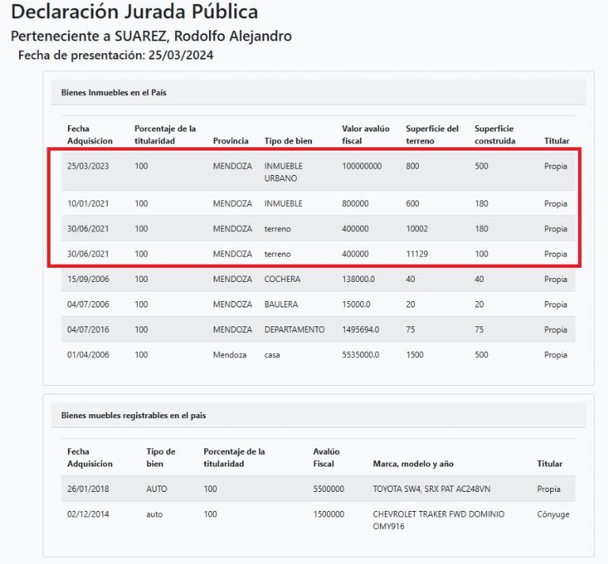Click 'Cónyuge' titular cell
This screenshot has height=564, width=608.
pyautogui.click(x=553, y=515)
